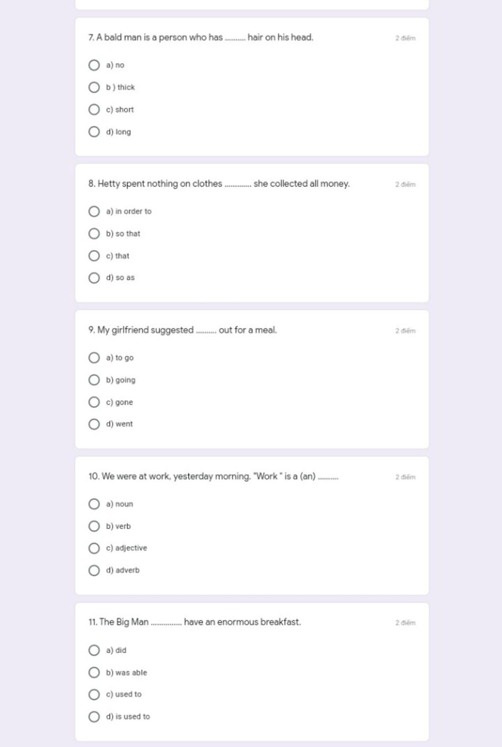Choose 'b) thick' radio option

point(94,87)
